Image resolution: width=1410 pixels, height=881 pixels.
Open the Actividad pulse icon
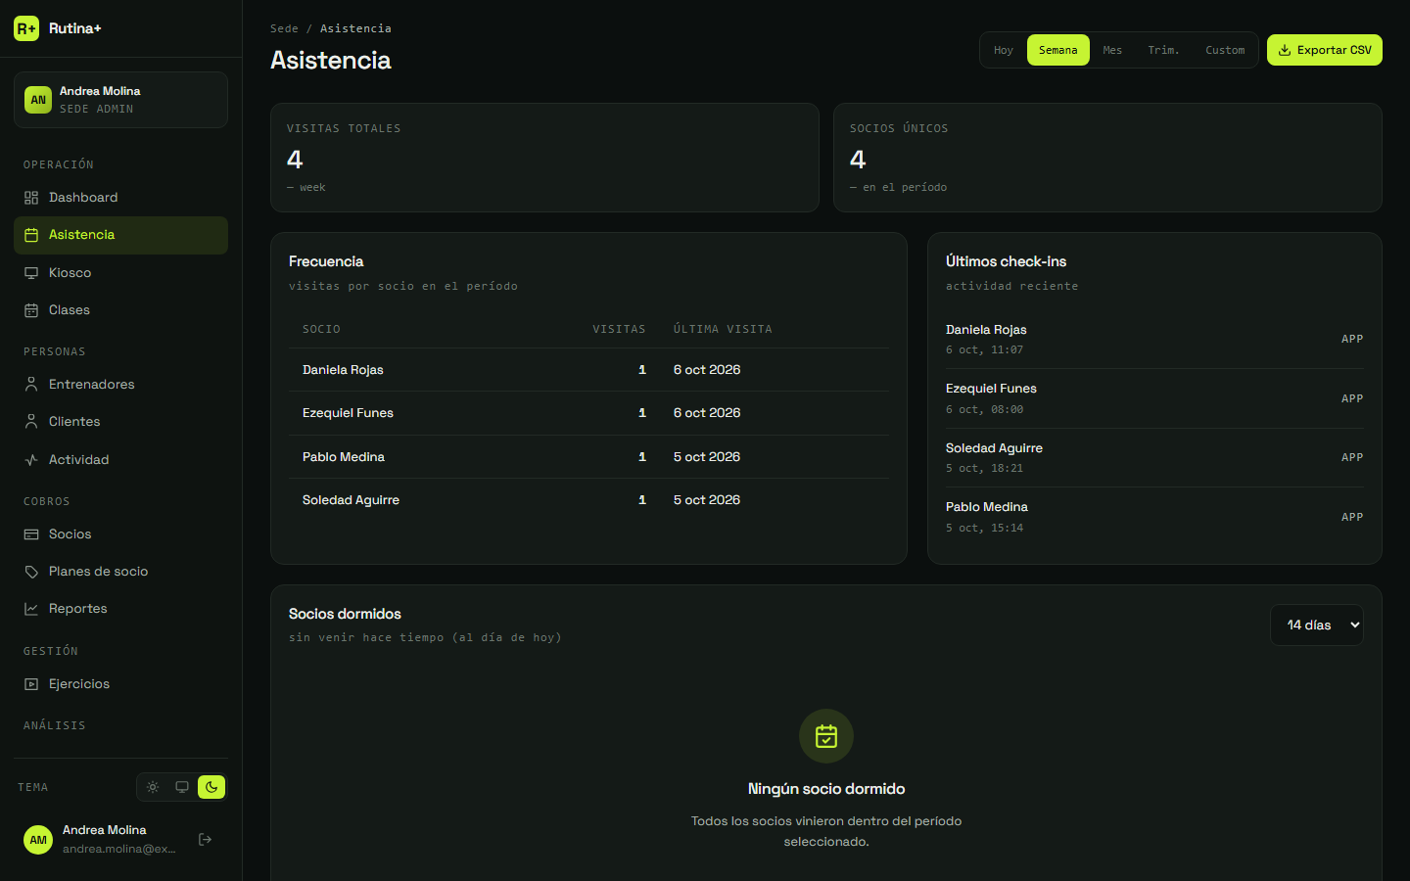point(31,460)
